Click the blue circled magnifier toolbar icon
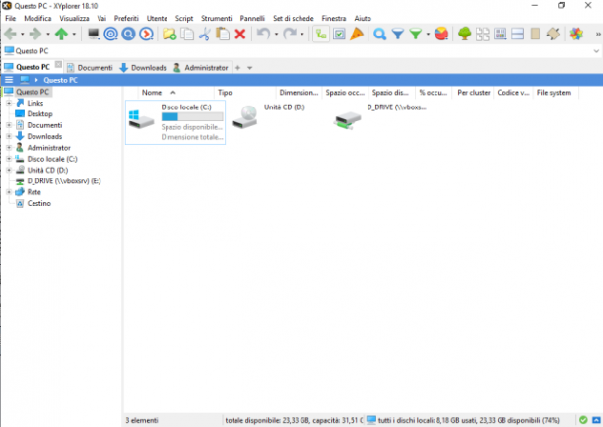Image resolution: width=603 pixels, height=427 pixels. tap(128, 34)
